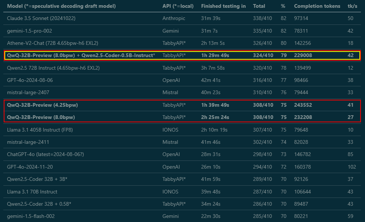Click the '160378' completion tokens cell
This screenshot has height=222, width=365.
[x=302, y=167]
